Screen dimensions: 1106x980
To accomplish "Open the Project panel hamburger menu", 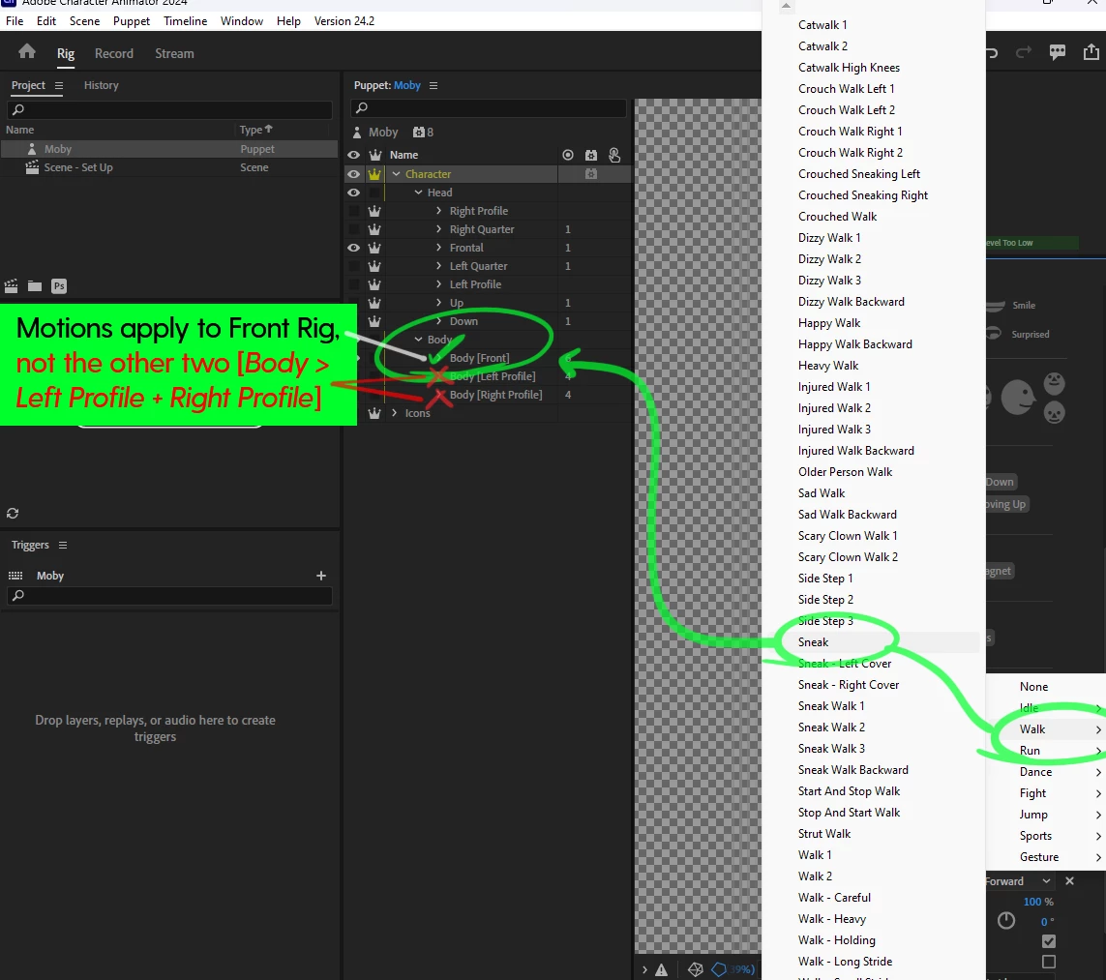I will (x=59, y=85).
